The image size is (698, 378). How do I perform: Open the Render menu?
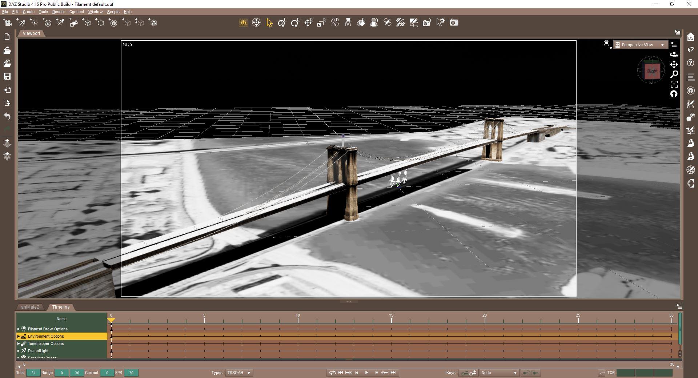tap(59, 12)
